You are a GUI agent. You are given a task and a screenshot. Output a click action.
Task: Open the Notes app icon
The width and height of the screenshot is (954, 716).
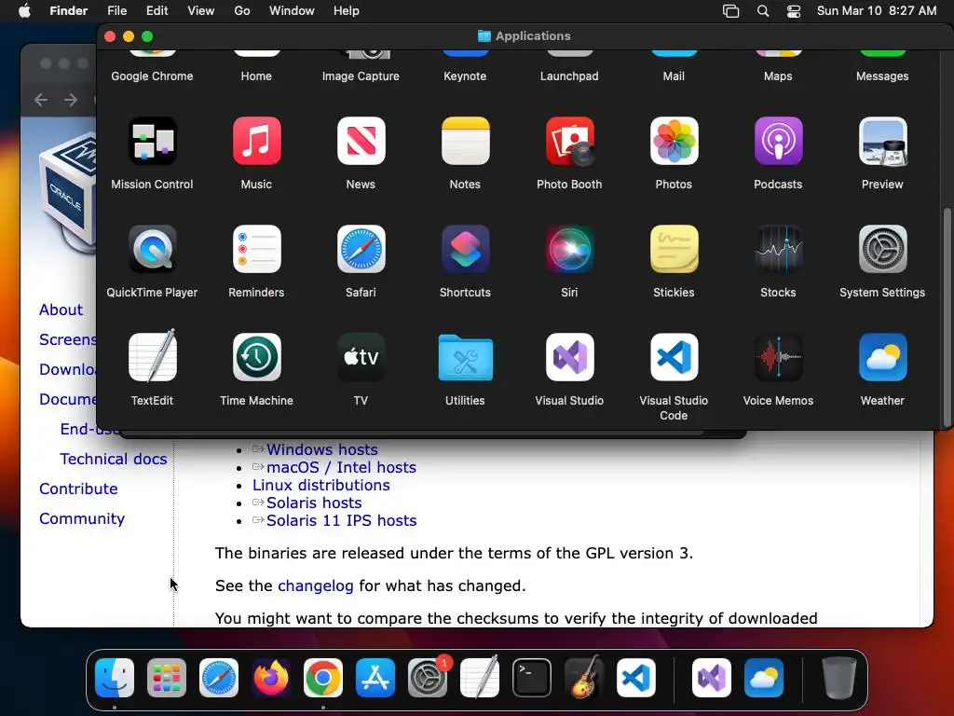(x=465, y=142)
